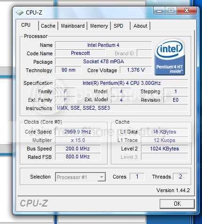The height and width of the screenshot is (224, 202).
Task: Click the Revision value 'E0'
Action: point(176,100)
